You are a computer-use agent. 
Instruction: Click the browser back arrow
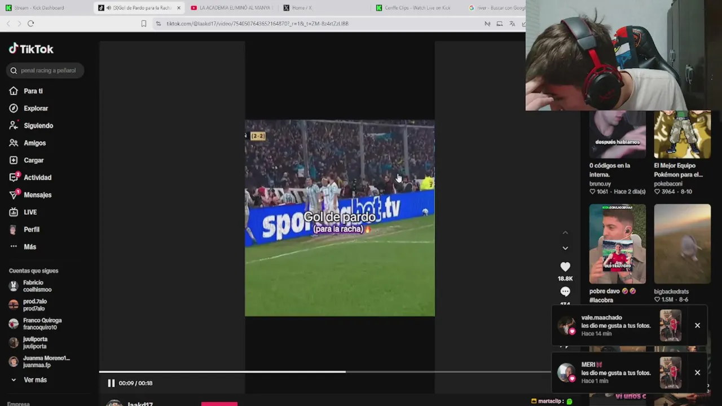point(8,23)
